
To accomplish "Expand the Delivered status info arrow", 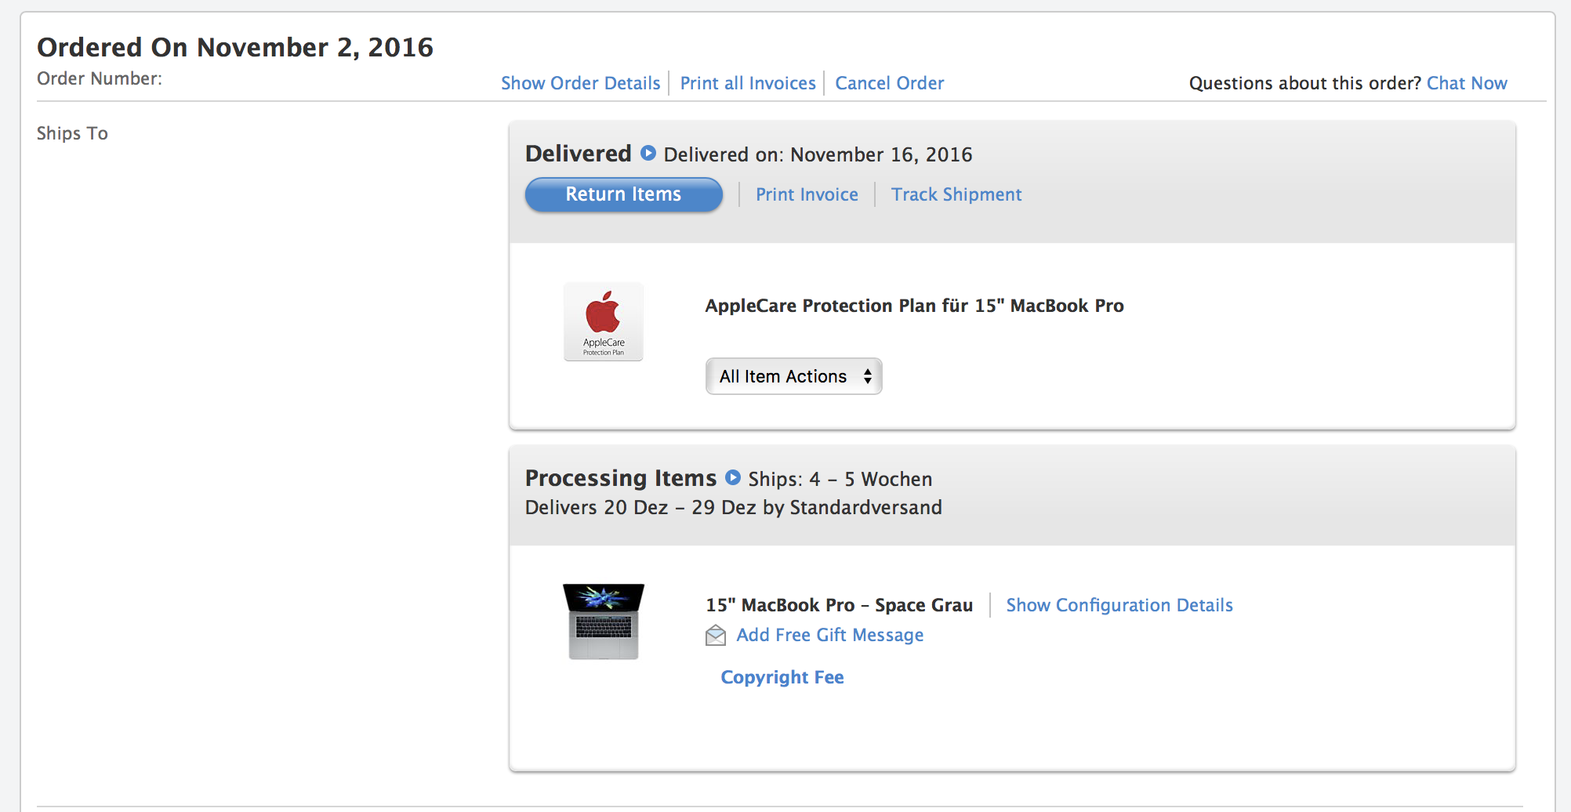I will point(648,153).
